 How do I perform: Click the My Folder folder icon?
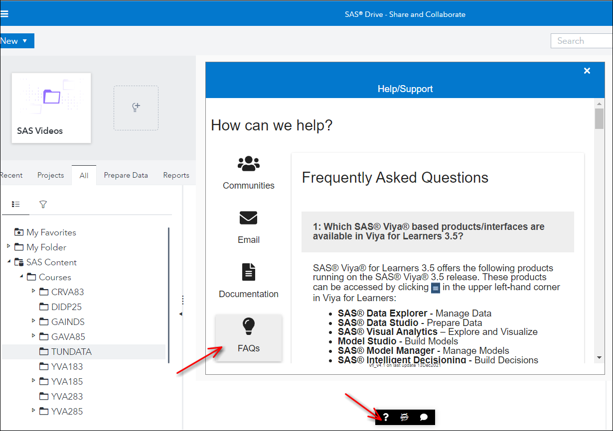[x=19, y=247]
